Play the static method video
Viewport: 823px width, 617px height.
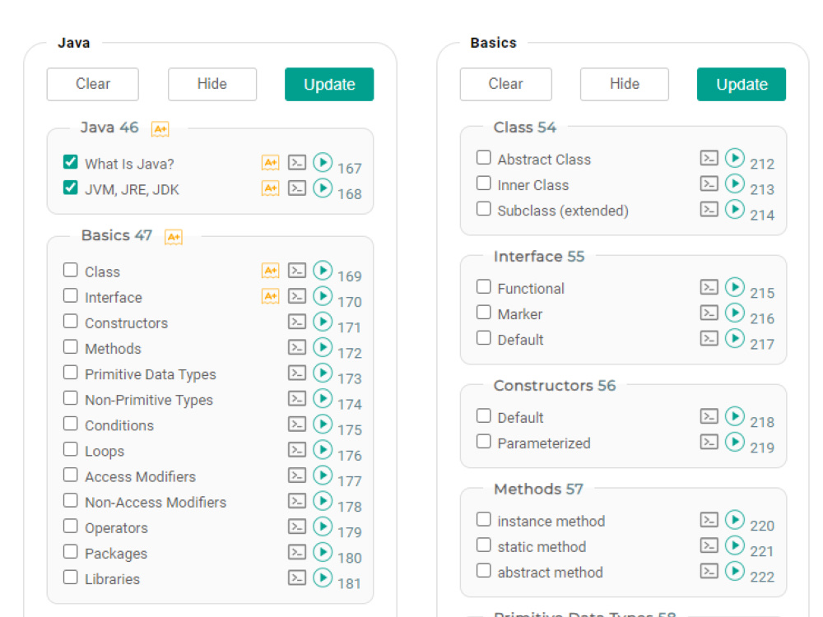tap(735, 545)
